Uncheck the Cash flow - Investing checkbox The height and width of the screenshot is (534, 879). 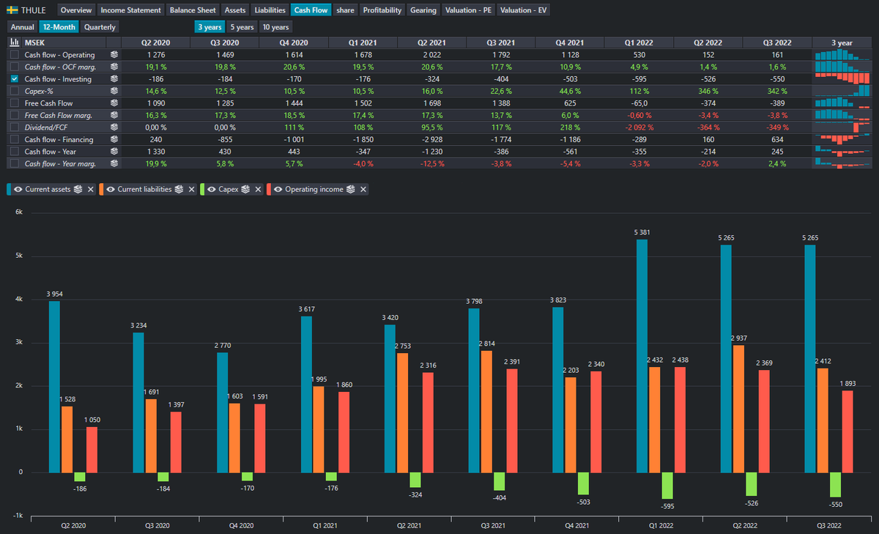(15, 78)
